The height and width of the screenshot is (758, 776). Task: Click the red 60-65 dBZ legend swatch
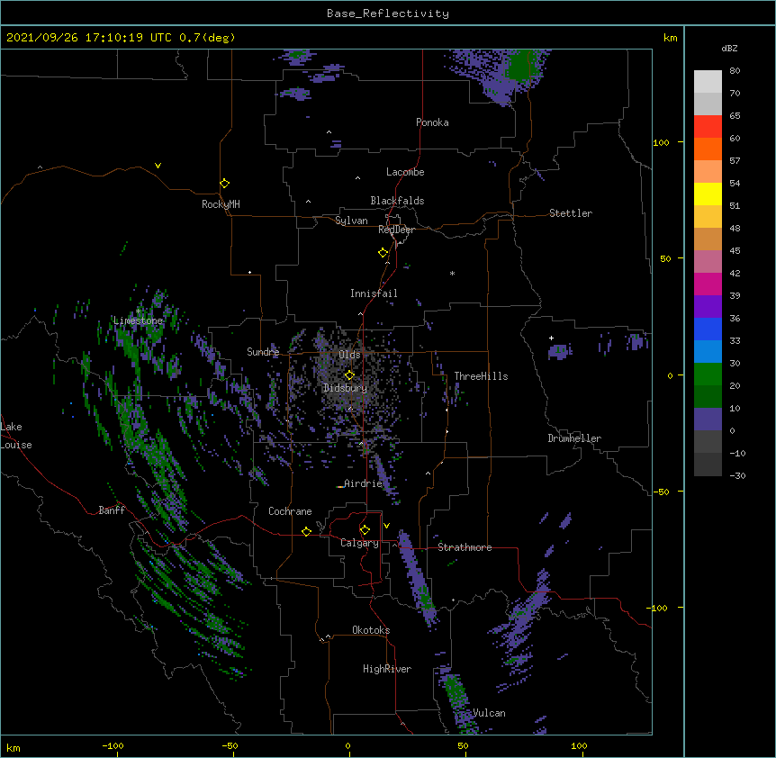click(x=708, y=127)
